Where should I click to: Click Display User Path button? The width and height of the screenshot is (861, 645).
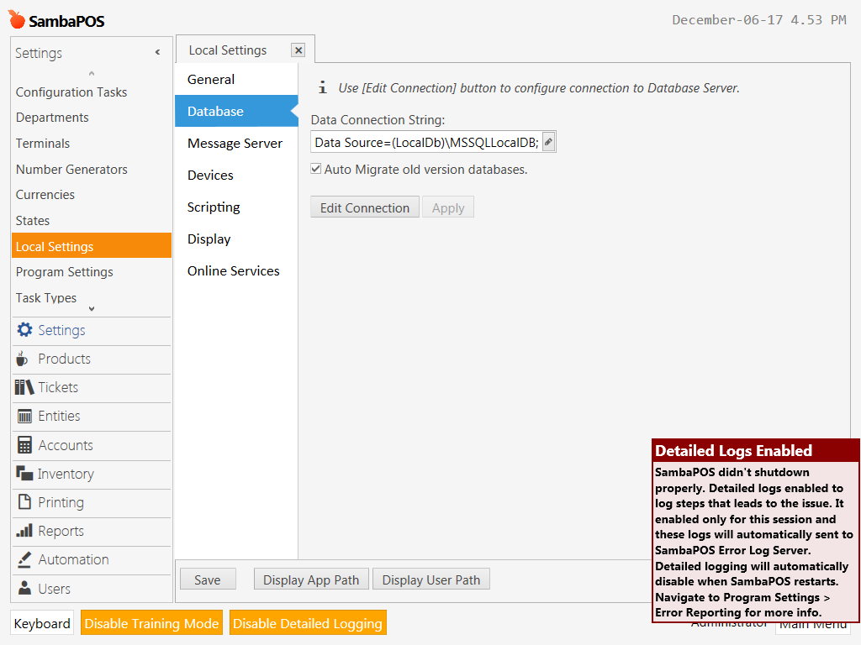[x=431, y=579]
